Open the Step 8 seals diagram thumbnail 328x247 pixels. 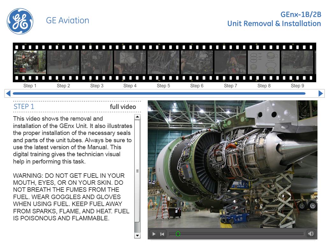pyautogui.click(x=264, y=62)
